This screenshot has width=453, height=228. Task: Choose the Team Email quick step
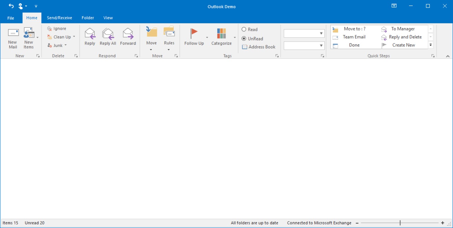pos(354,37)
